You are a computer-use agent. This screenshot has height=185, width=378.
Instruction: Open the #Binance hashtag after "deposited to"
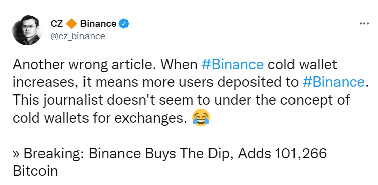333,82
